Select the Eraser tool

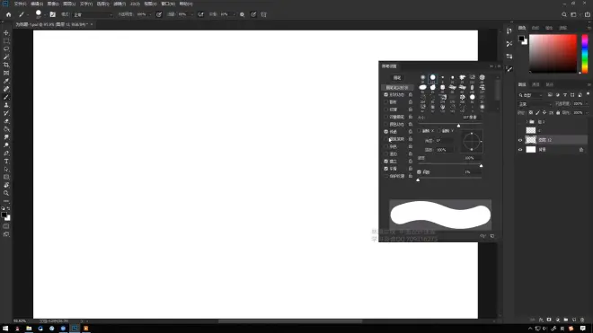6,121
